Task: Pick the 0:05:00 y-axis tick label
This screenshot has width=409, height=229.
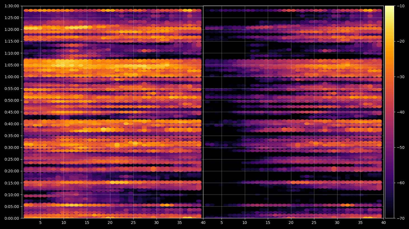Action: [12, 207]
